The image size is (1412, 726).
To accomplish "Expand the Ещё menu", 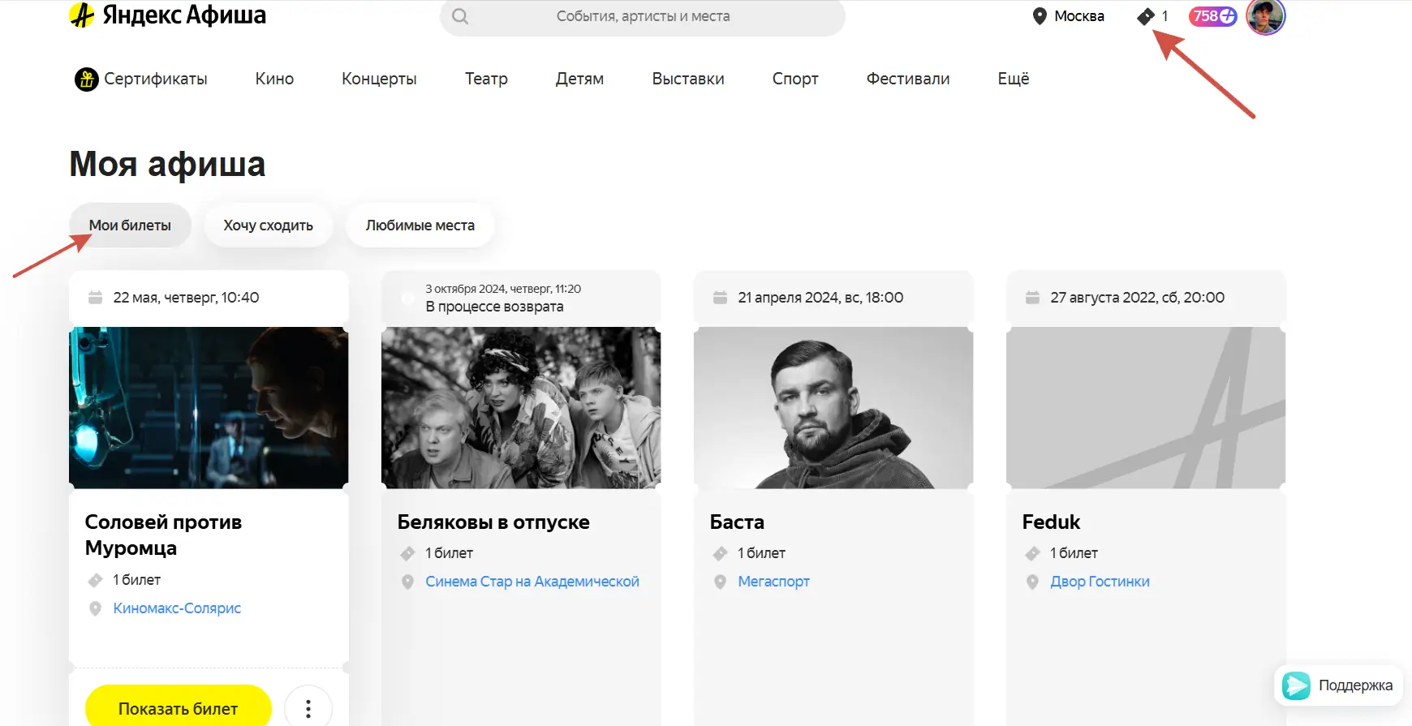I will (1014, 79).
